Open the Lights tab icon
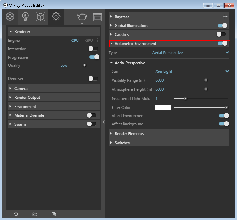237x220 pixels. 25,17
